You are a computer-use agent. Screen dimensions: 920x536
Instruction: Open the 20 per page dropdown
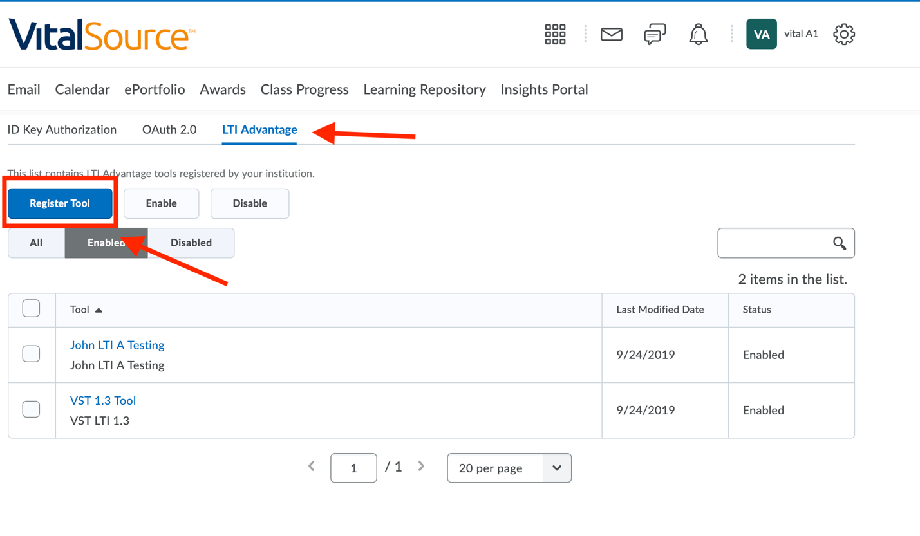click(509, 468)
